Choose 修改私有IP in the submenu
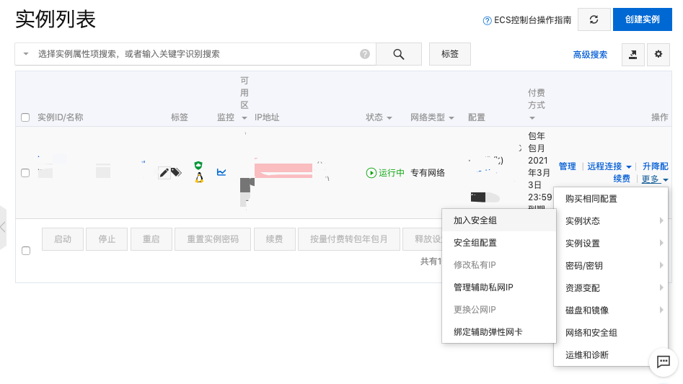Image resolution: width=683 pixels, height=384 pixels. pyautogui.click(x=499, y=265)
